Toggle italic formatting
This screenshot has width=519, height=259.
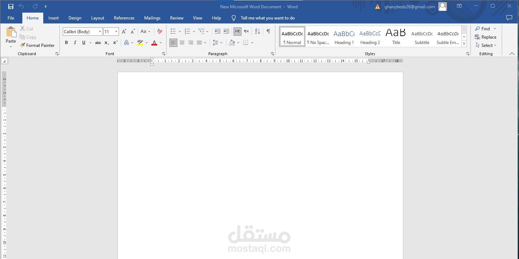pyautogui.click(x=75, y=43)
